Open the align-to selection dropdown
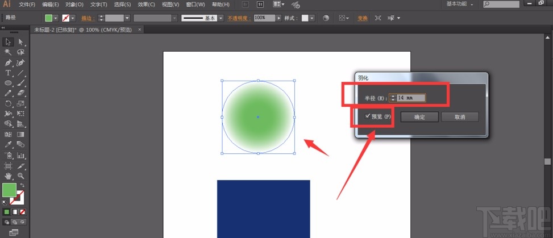The height and width of the screenshot is (238, 553). coord(344,18)
